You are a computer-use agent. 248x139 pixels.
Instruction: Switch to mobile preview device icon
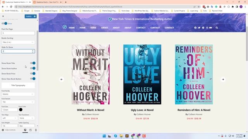click(36, 130)
